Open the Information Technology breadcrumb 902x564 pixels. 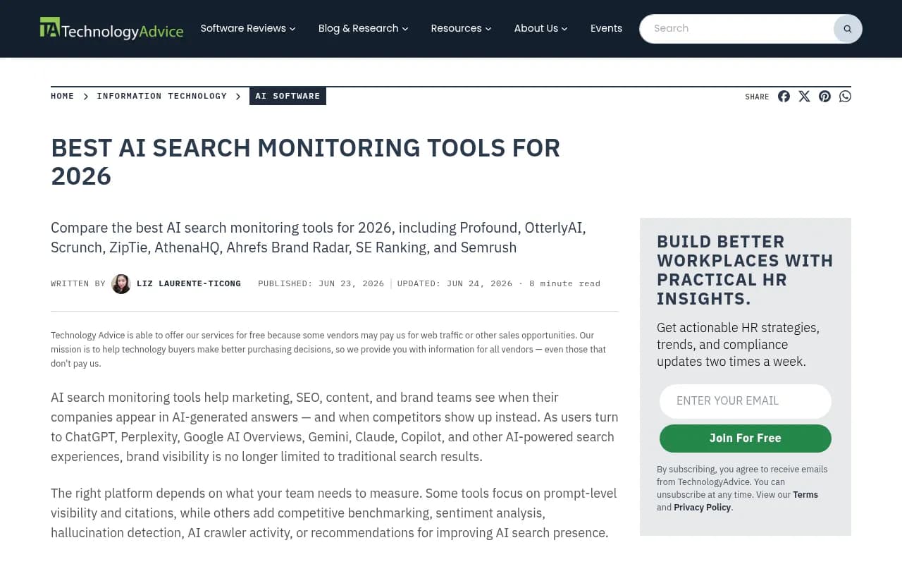tap(162, 96)
